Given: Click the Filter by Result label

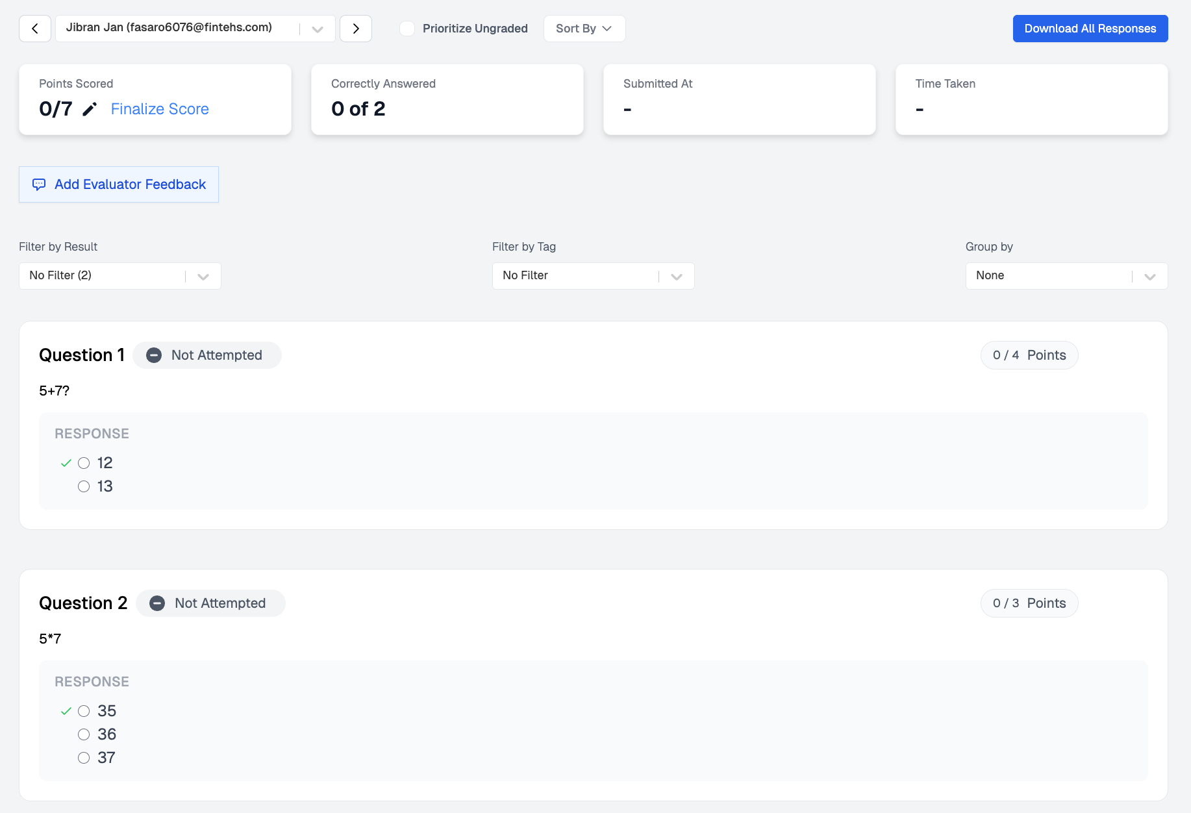Looking at the screenshot, I should 58,247.
